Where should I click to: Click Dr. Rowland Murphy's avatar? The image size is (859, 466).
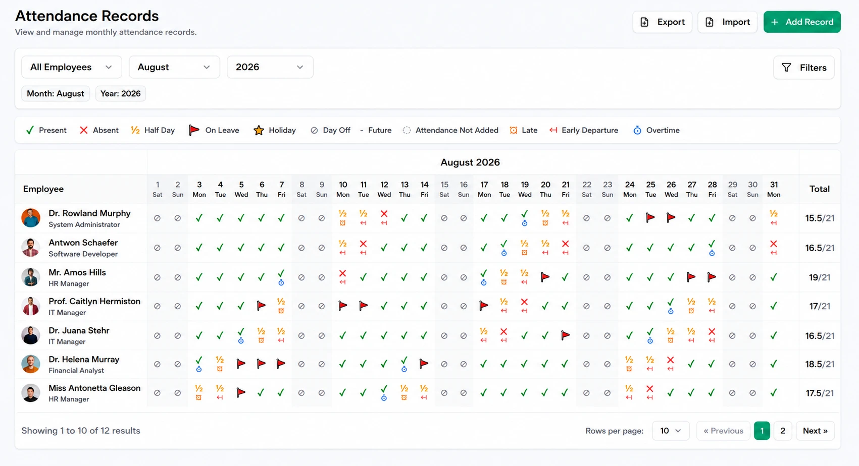(x=31, y=218)
